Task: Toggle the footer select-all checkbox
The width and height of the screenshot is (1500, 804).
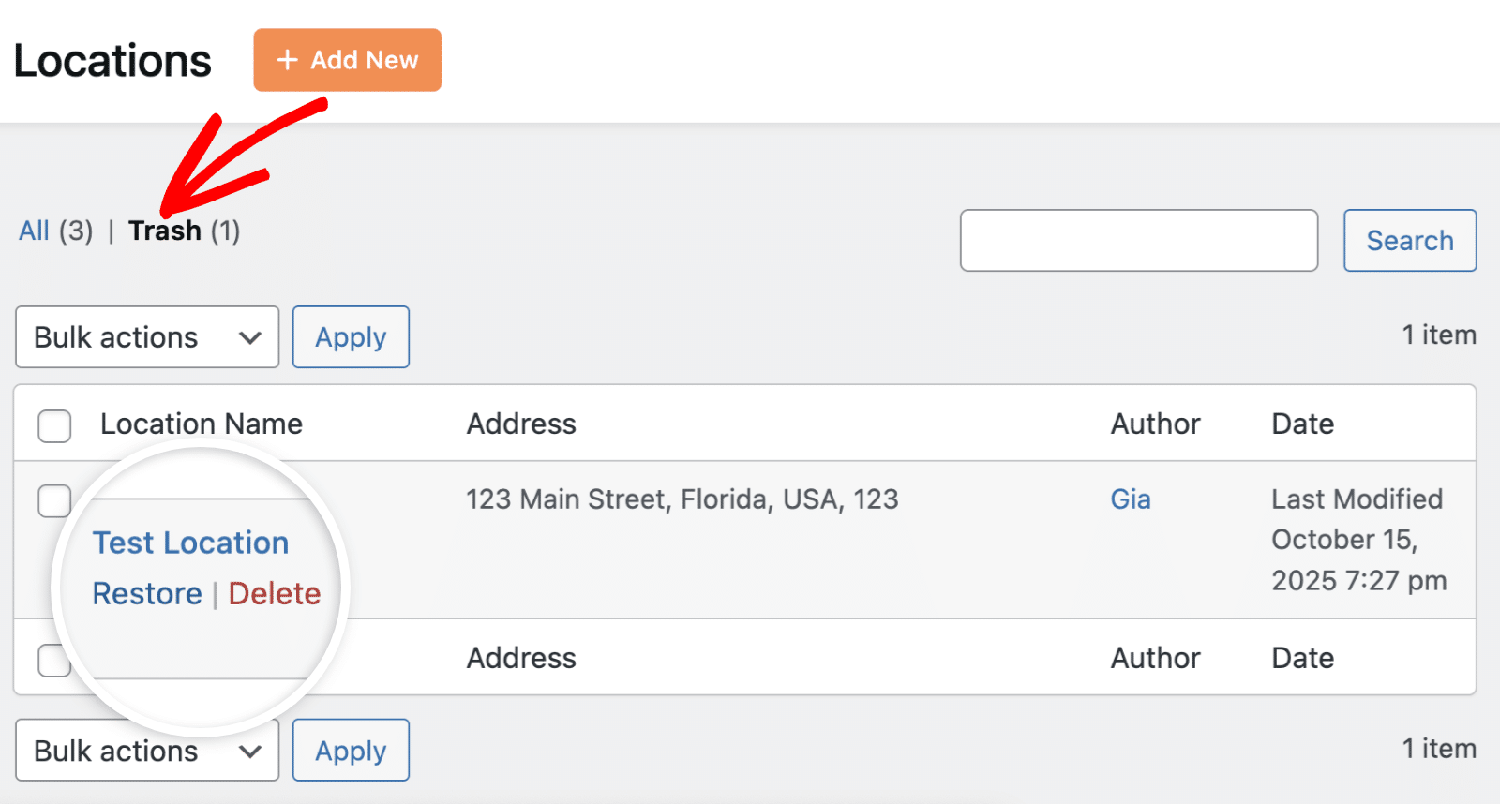Action: [52, 660]
